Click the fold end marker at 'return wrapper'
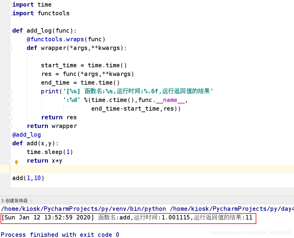The image size is (294, 238). 10,126
